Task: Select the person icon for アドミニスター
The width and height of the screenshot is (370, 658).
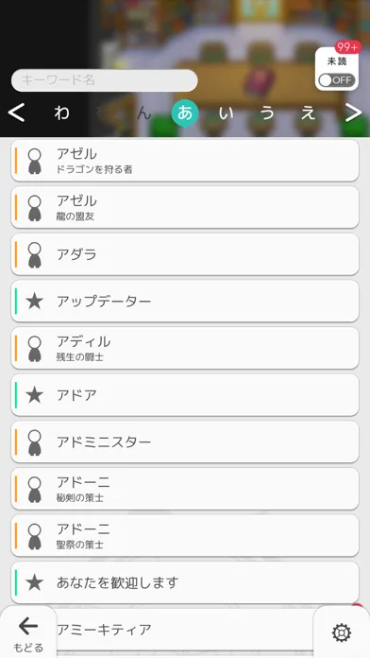Action: pos(34,442)
